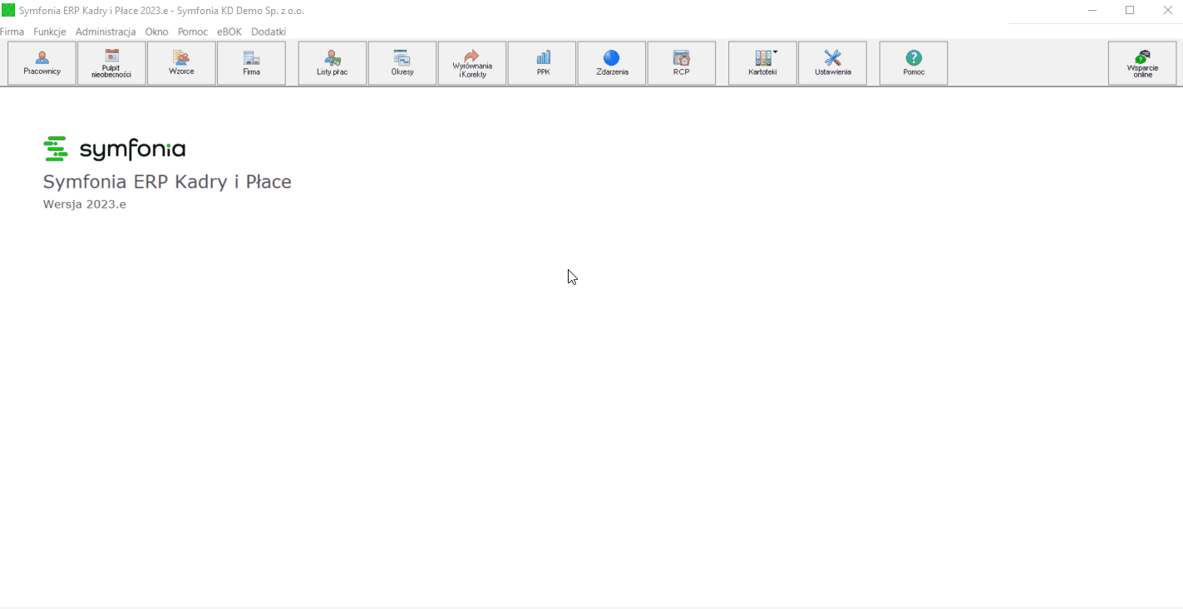The image size is (1183, 609).
Task: Click the application icon in title bar
Action: tap(8, 10)
